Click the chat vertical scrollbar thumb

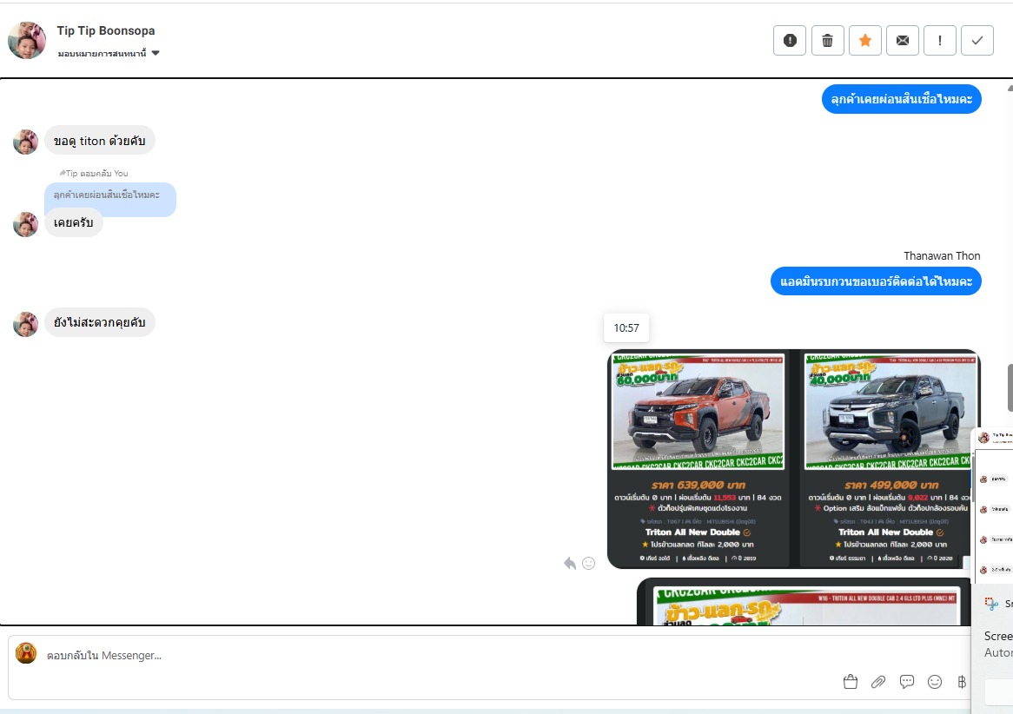click(x=1010, y=387)
